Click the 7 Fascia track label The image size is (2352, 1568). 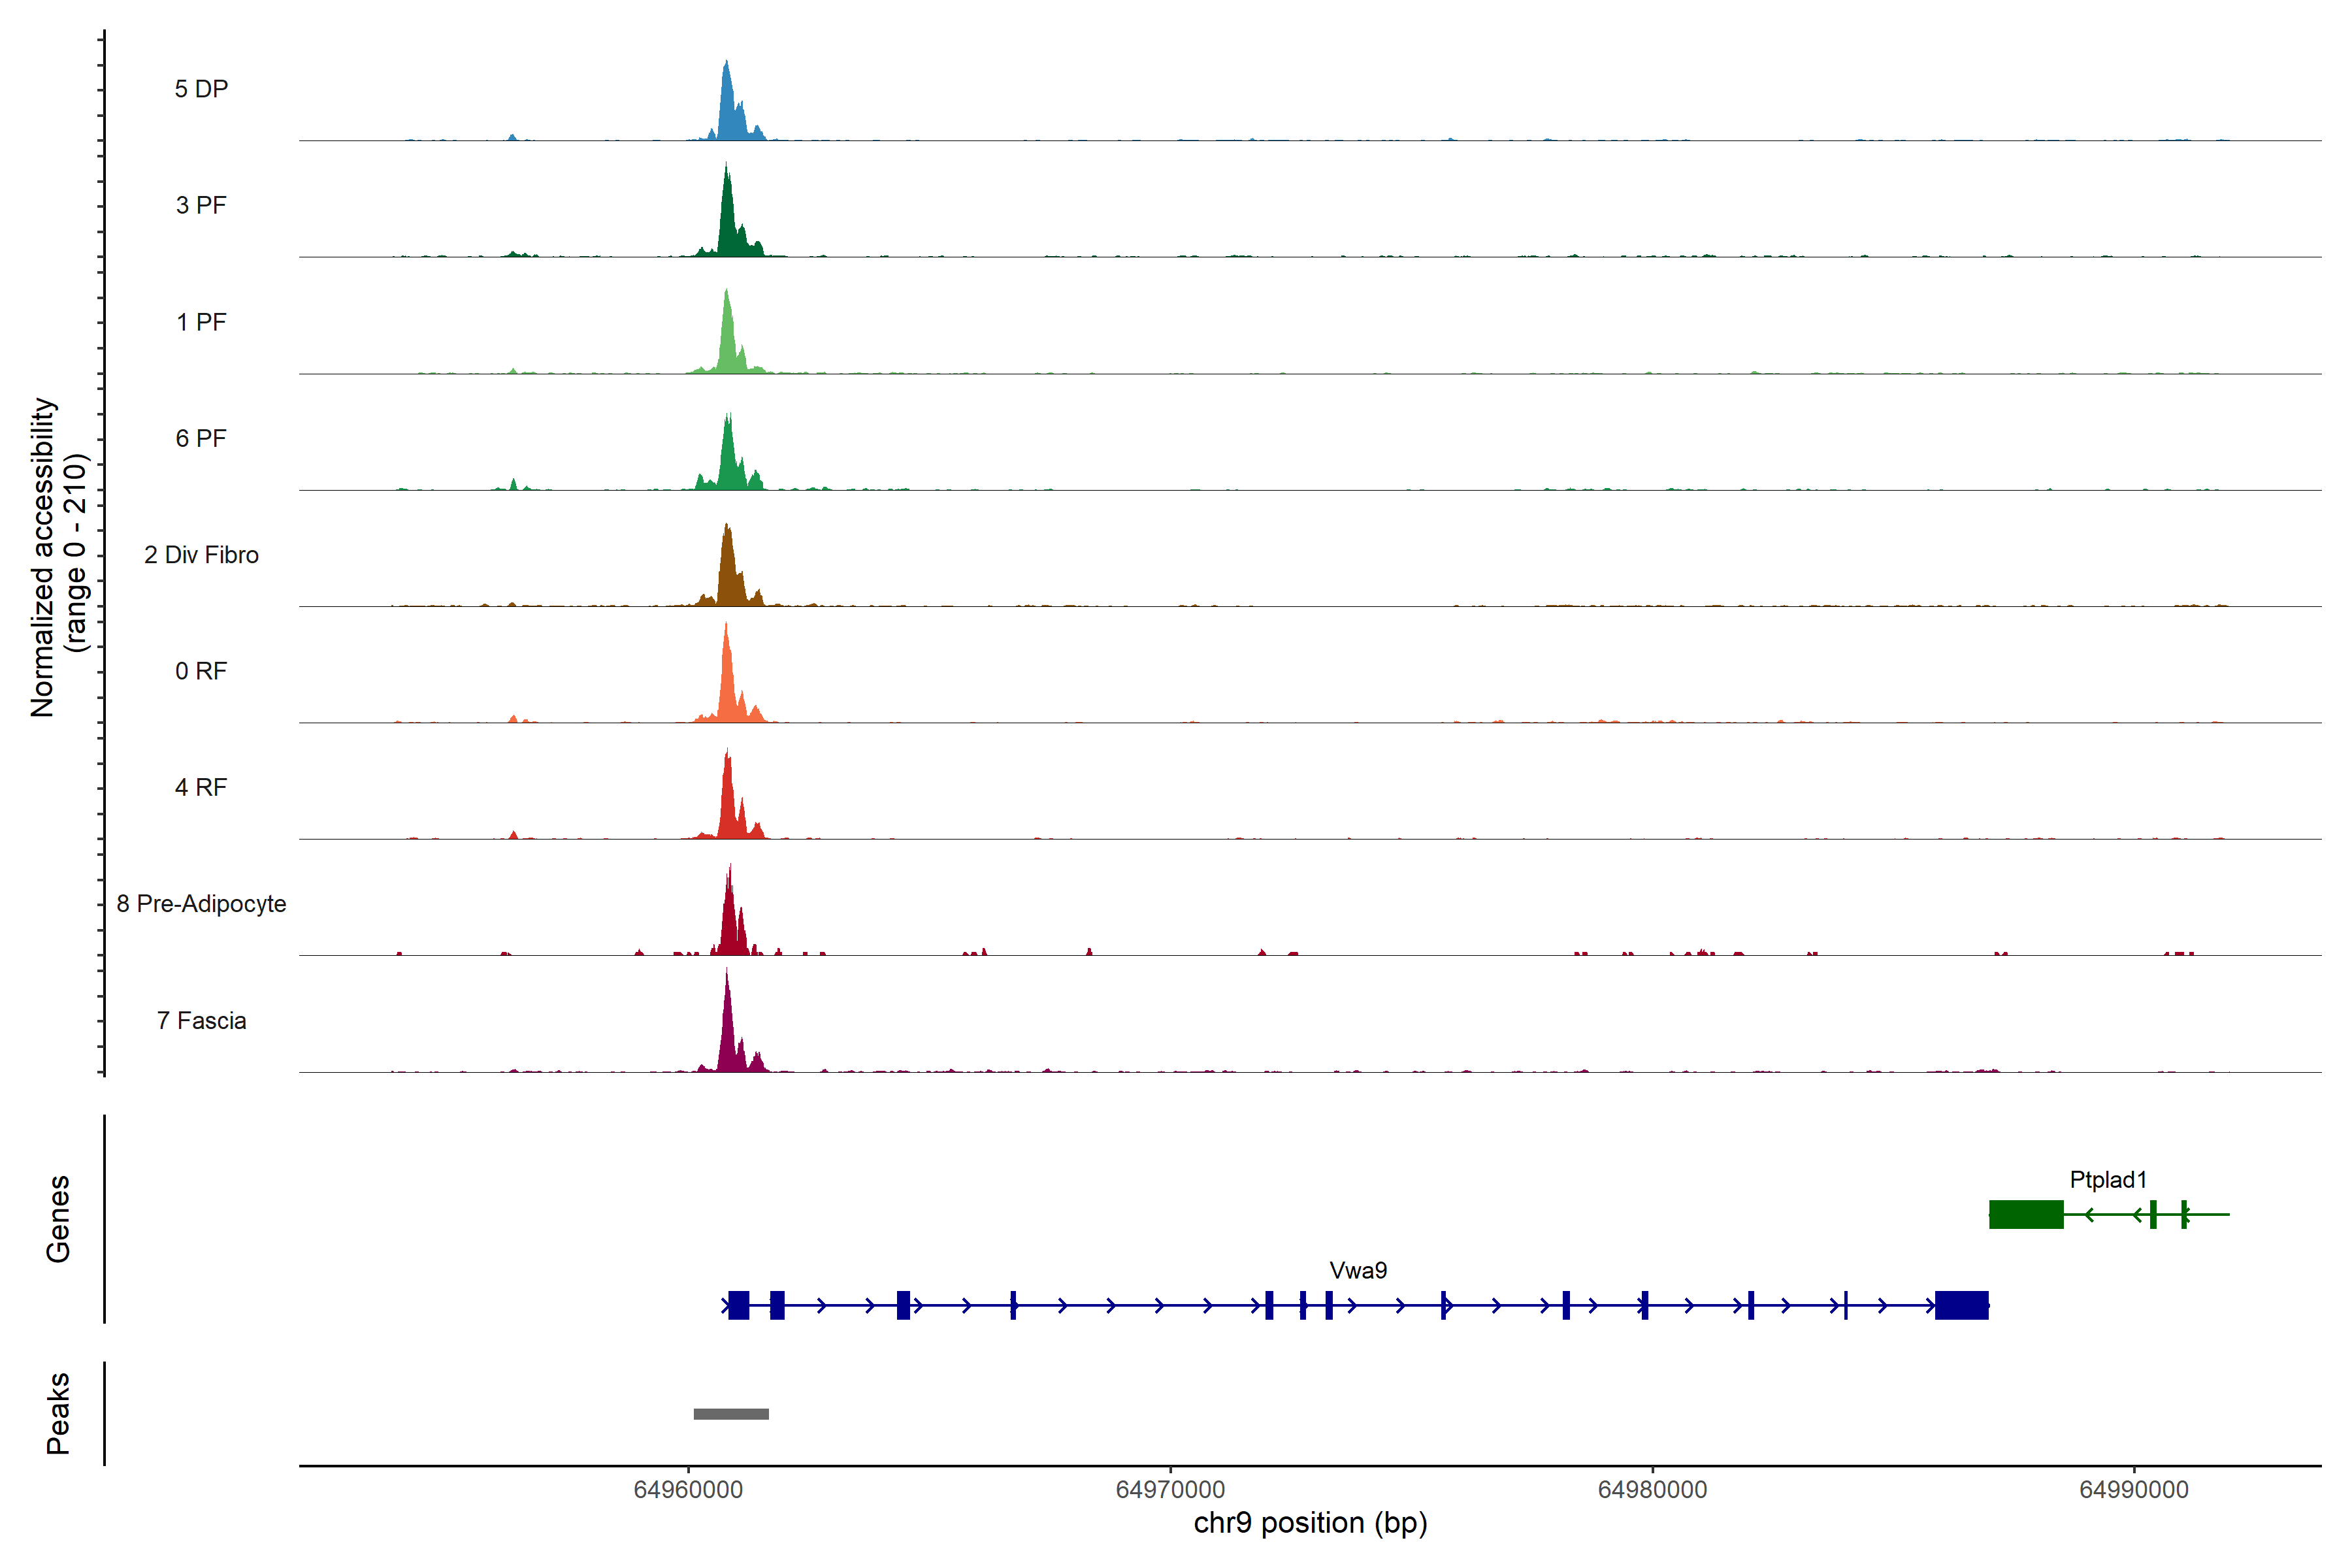point(201,1020)
